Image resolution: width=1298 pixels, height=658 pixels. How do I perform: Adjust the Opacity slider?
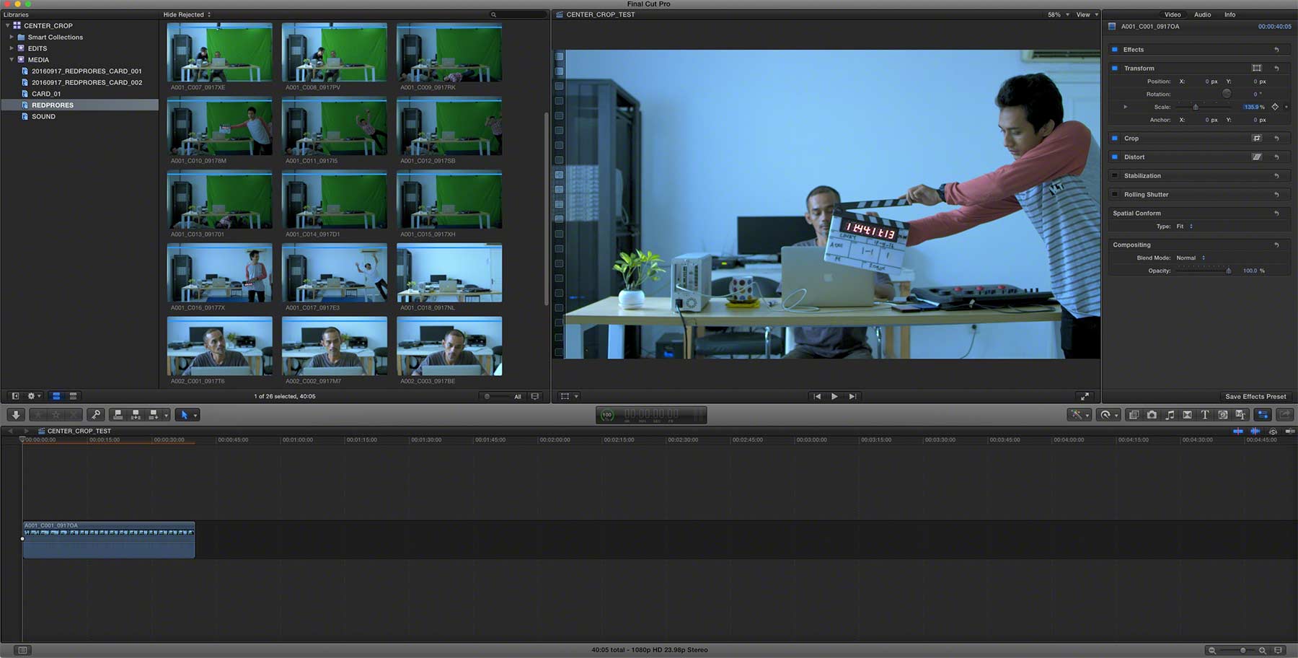(x=1204, y=271)
